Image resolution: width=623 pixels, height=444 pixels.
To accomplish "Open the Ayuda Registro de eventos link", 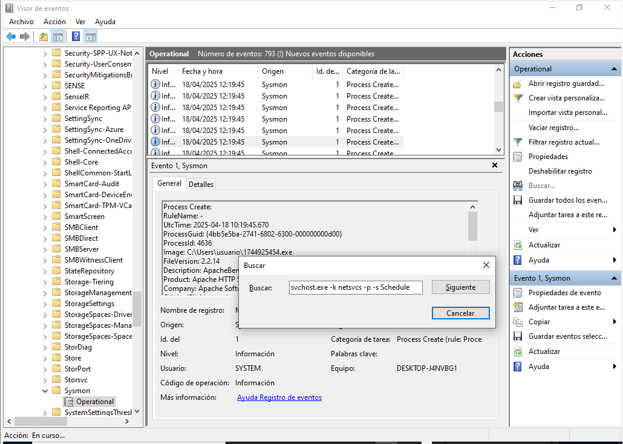I will (279, 397).
